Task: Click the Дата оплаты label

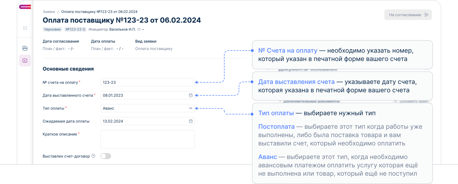Action: [x=103, y=41]
